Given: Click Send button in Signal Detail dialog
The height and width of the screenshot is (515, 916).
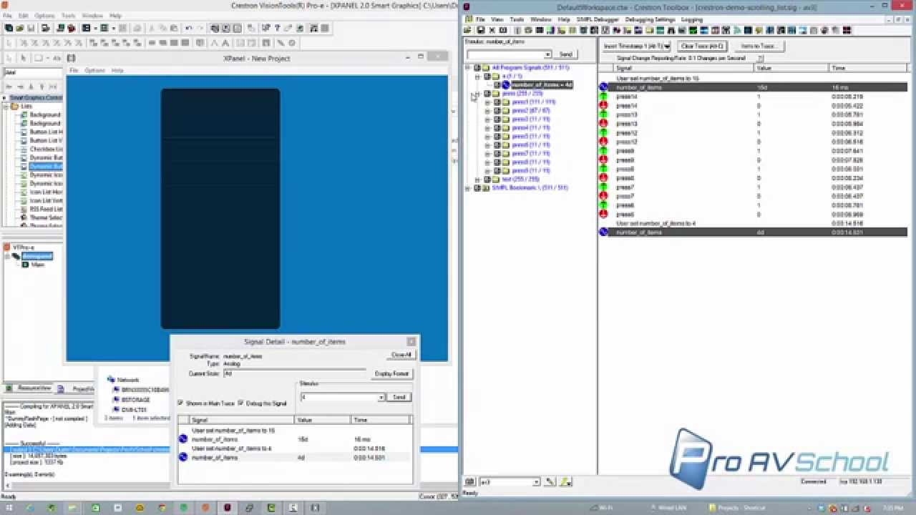Looking at the screenshot, I should 399,397.
